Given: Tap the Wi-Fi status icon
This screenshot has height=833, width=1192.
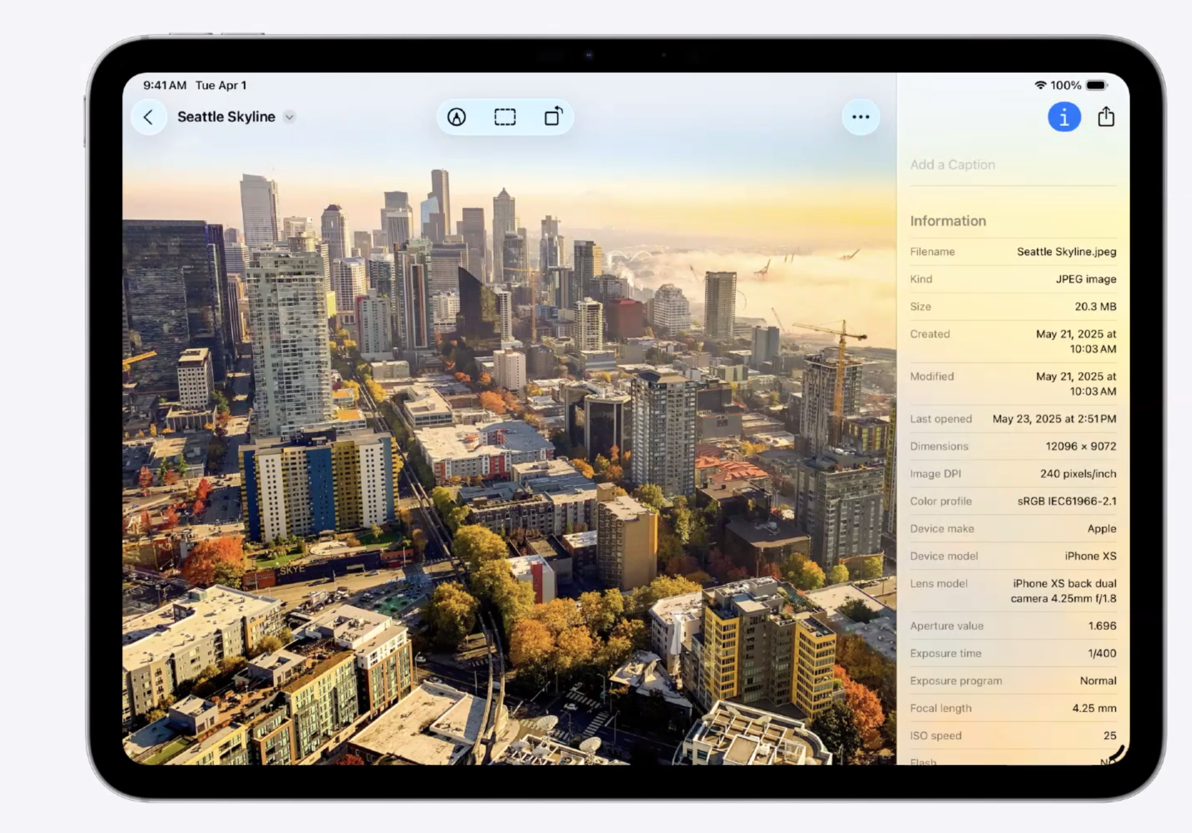Looking at the screenshot, I should pos(1040,85).
